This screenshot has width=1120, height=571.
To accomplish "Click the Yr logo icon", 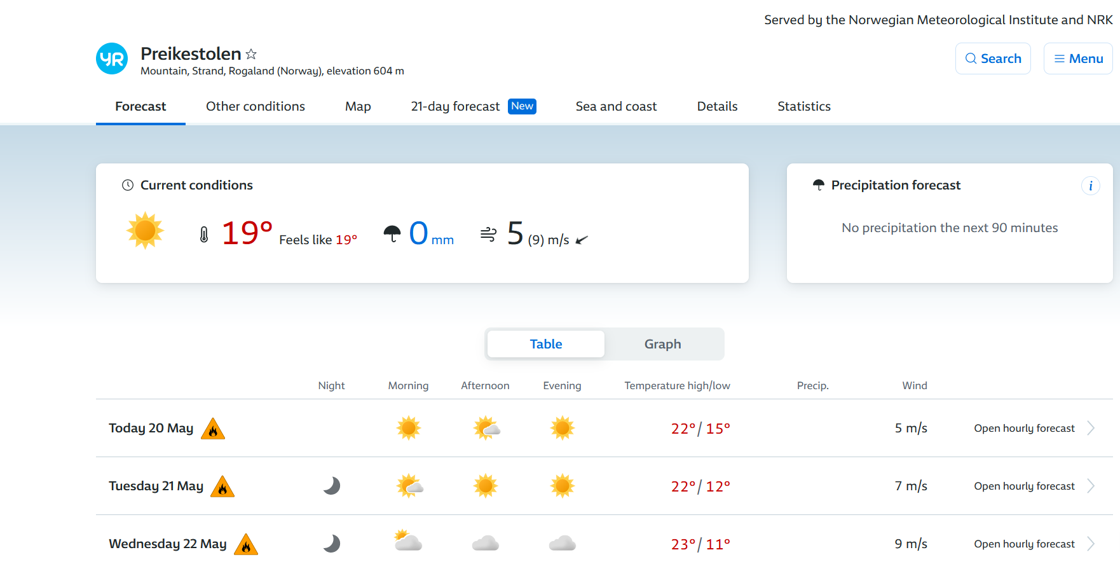I will coord(112,58).
